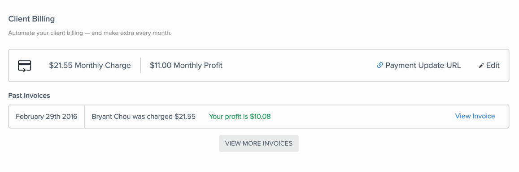
Task: Click the $21.55 Monthly Charge label
Action: click(x=90, y=65)
